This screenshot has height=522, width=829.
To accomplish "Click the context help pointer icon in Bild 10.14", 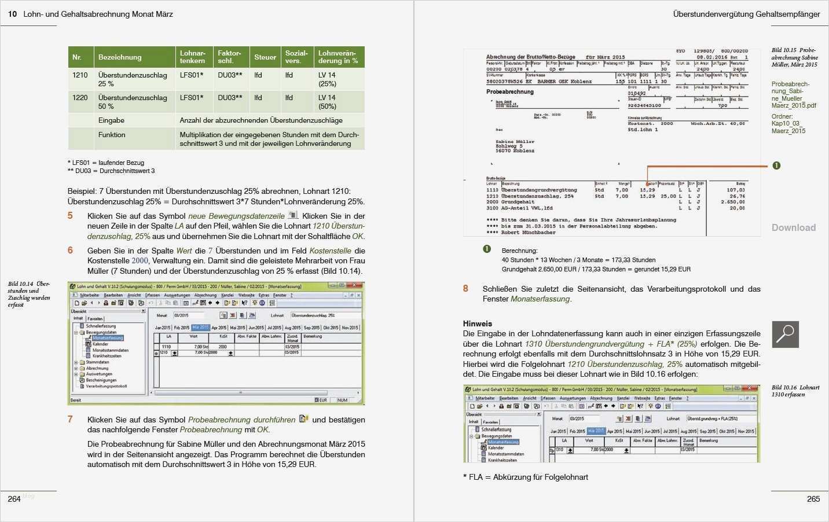I will click(x=245, y=303).
